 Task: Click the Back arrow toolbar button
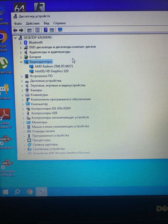[x=15, y=30]
